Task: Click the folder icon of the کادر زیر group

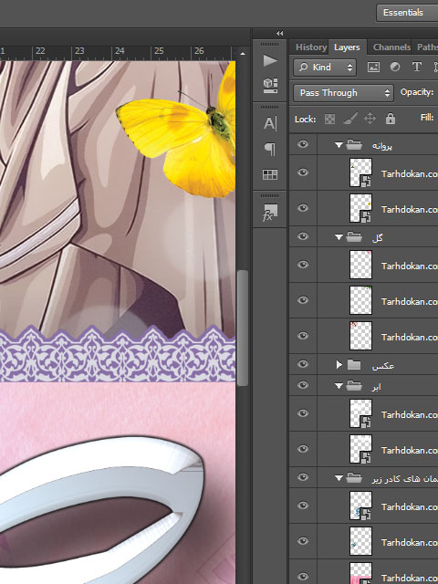Action: [354, 477]
